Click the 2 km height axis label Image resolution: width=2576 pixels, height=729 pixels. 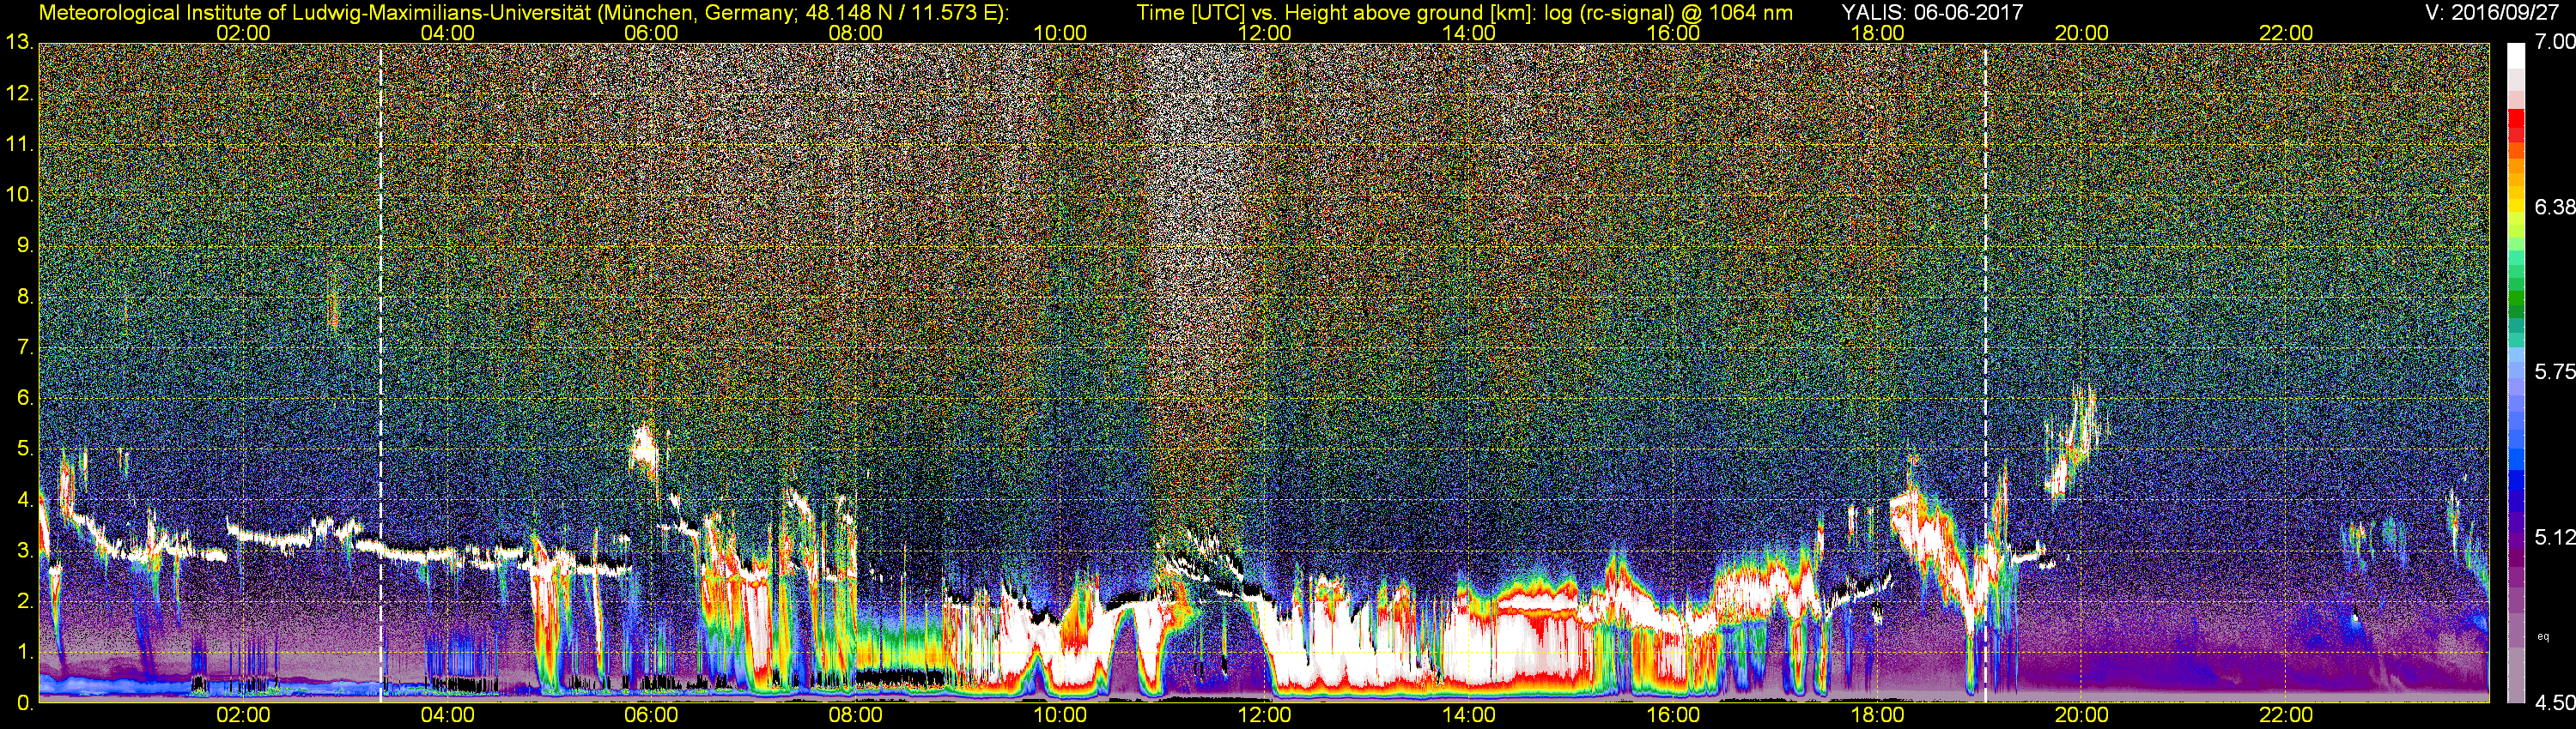(25, 601)
